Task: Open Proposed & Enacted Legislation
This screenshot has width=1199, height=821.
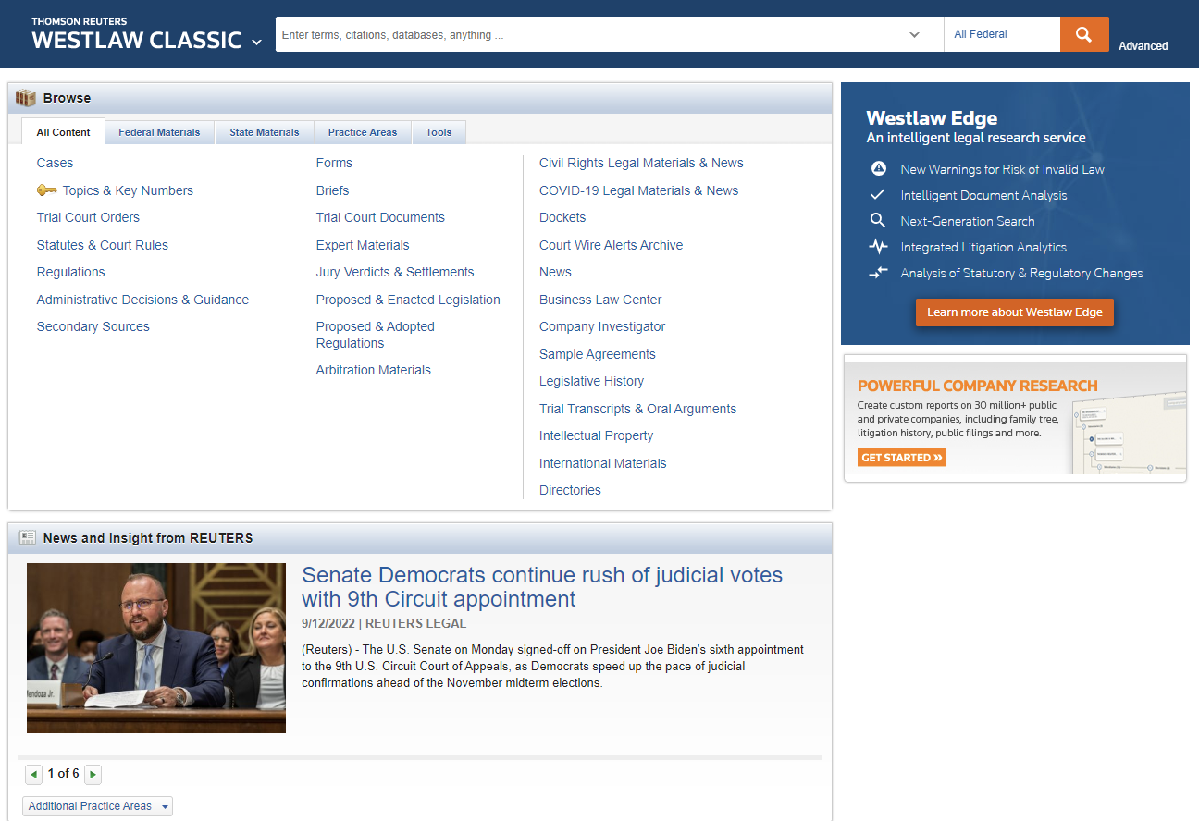Action: 408,300
